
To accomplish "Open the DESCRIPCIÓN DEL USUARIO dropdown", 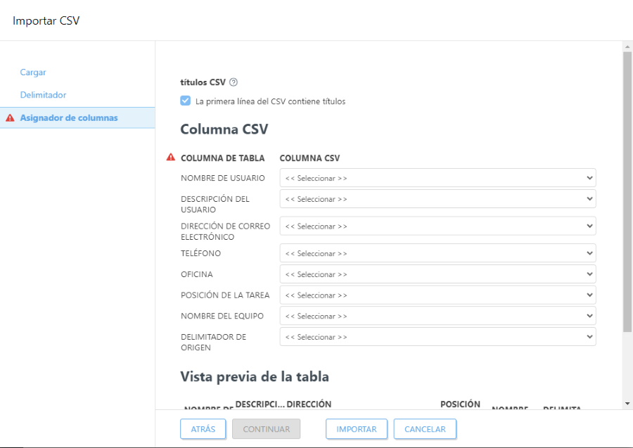I will (x=437, y=198).
